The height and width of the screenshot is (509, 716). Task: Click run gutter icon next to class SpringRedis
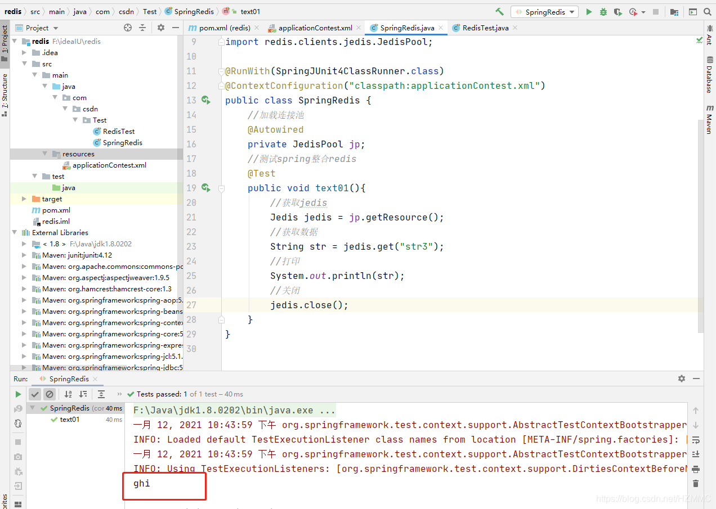click(x=205, y=100)
